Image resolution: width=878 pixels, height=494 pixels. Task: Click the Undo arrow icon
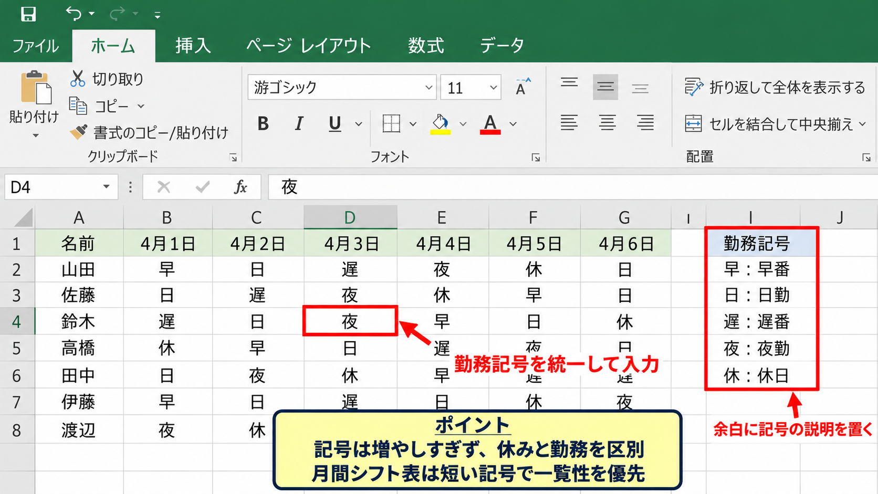[x=74, y=14]
